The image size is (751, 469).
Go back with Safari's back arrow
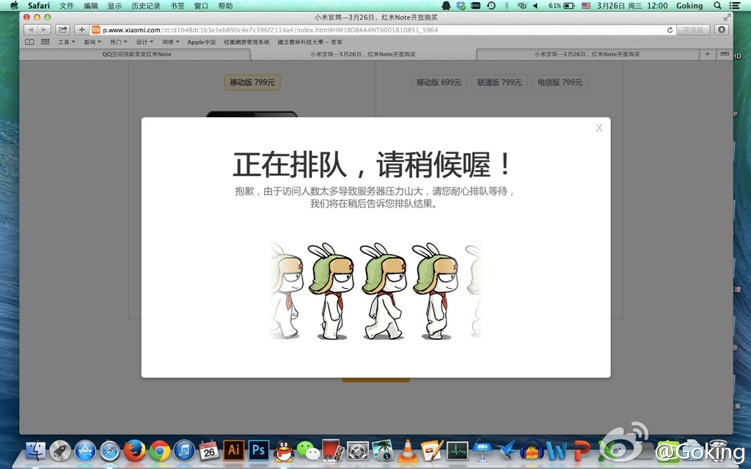(31, 29)
